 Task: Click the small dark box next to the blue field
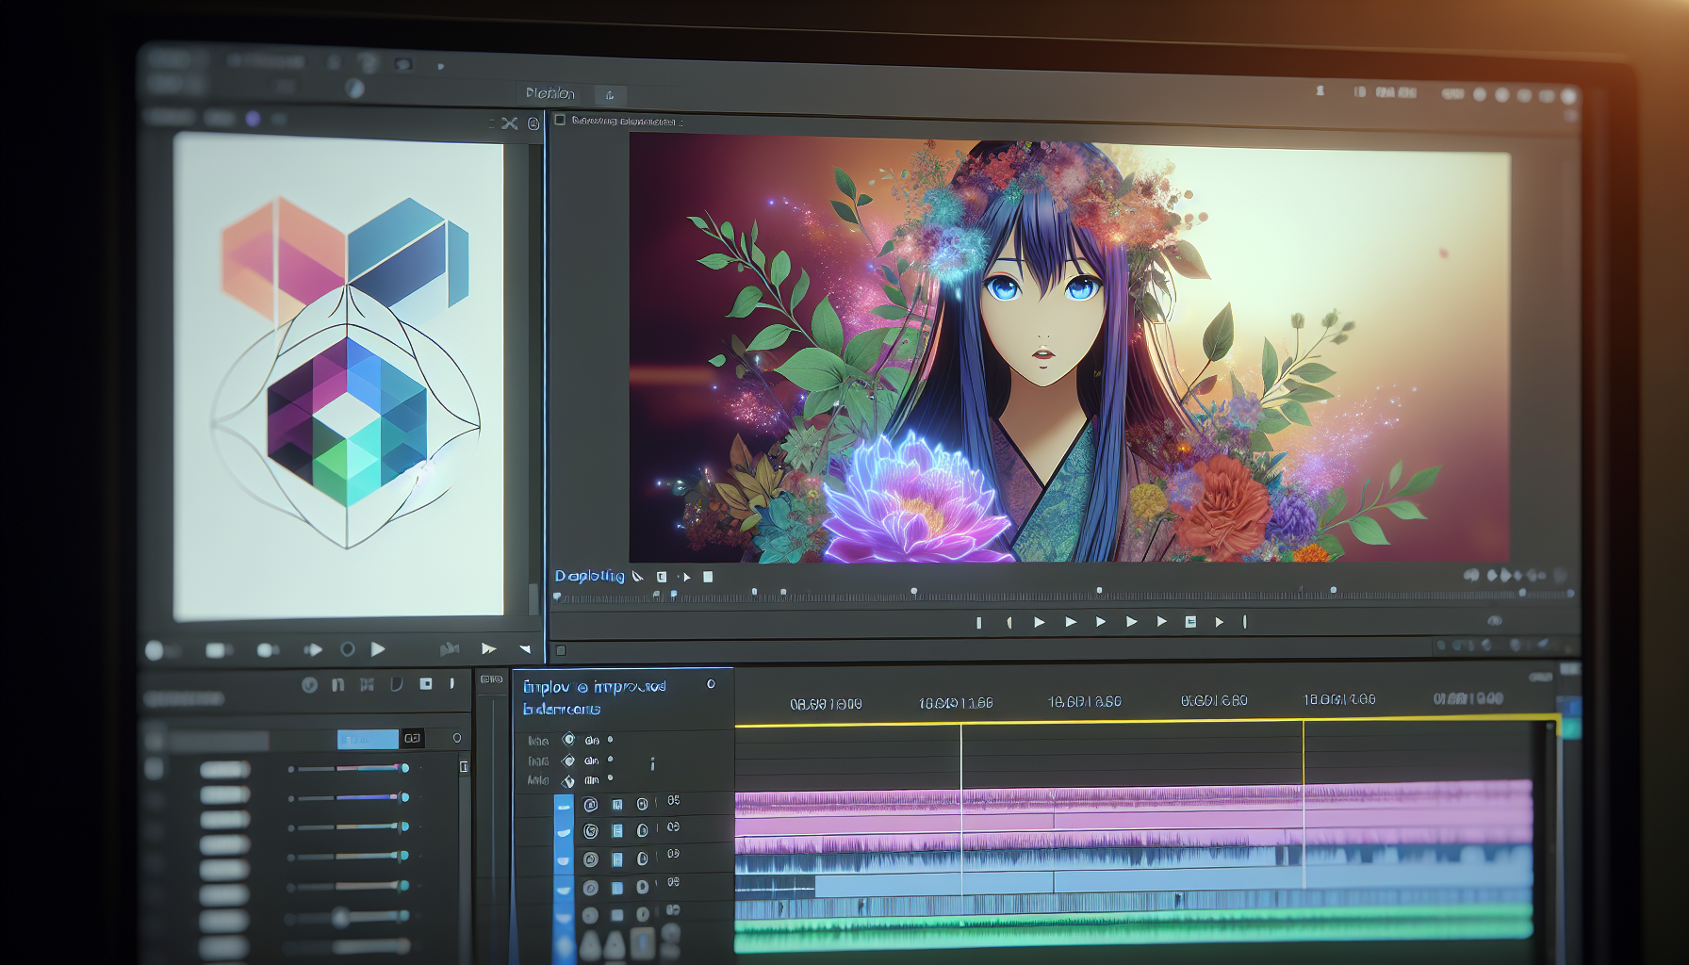[413, 739]
